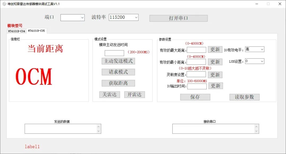Click the red 模块型号 label
Image resolution: width=286 pixels, height=154 pixels.
click(x=15, y=26)
